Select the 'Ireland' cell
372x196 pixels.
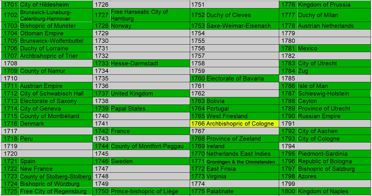pyautogui.click(x=242, y=146)
